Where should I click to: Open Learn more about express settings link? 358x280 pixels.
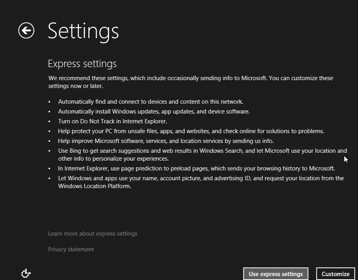coord(93,234)
